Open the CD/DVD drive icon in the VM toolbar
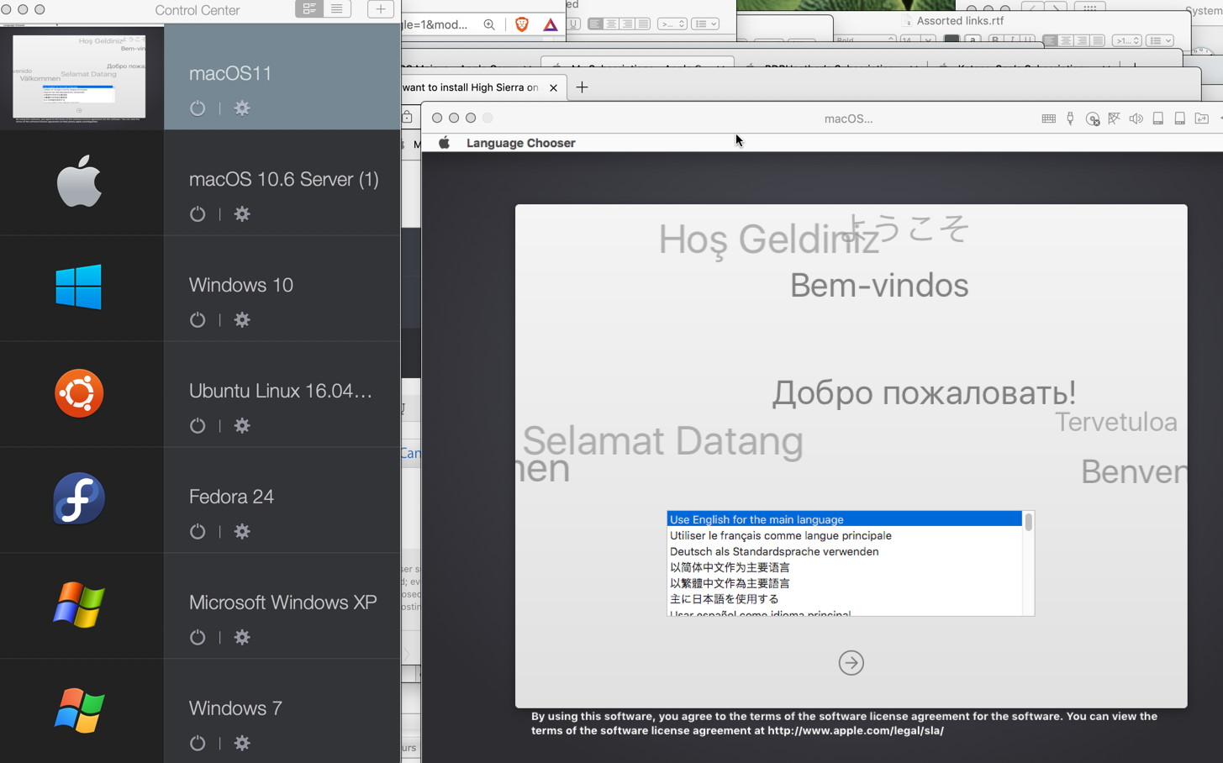 [x=1093, y=118]
